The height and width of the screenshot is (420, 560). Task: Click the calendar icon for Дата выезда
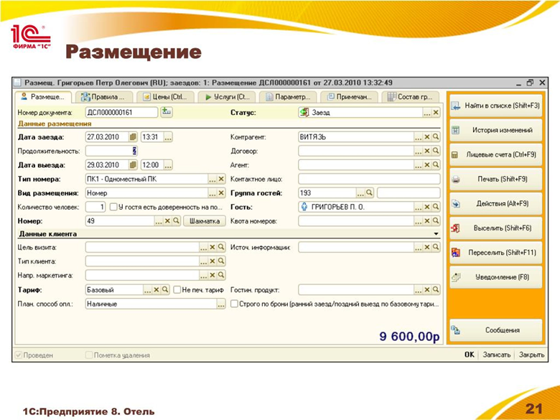pos(133,165)
